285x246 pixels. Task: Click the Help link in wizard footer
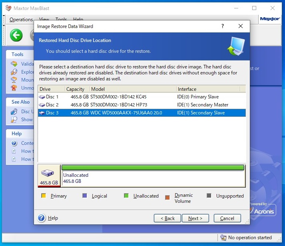click(x=53, y=218)
